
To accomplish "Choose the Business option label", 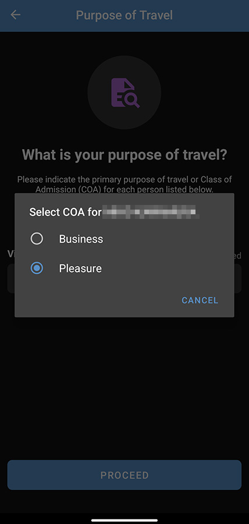I will click(81, 239).
